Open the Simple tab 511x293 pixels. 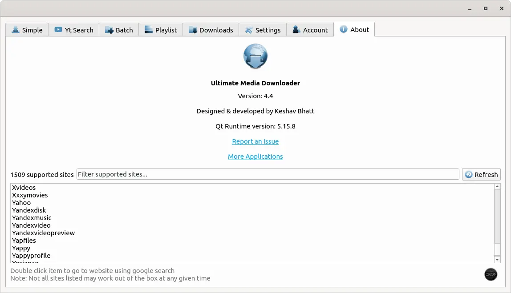[x=27, y=30]
